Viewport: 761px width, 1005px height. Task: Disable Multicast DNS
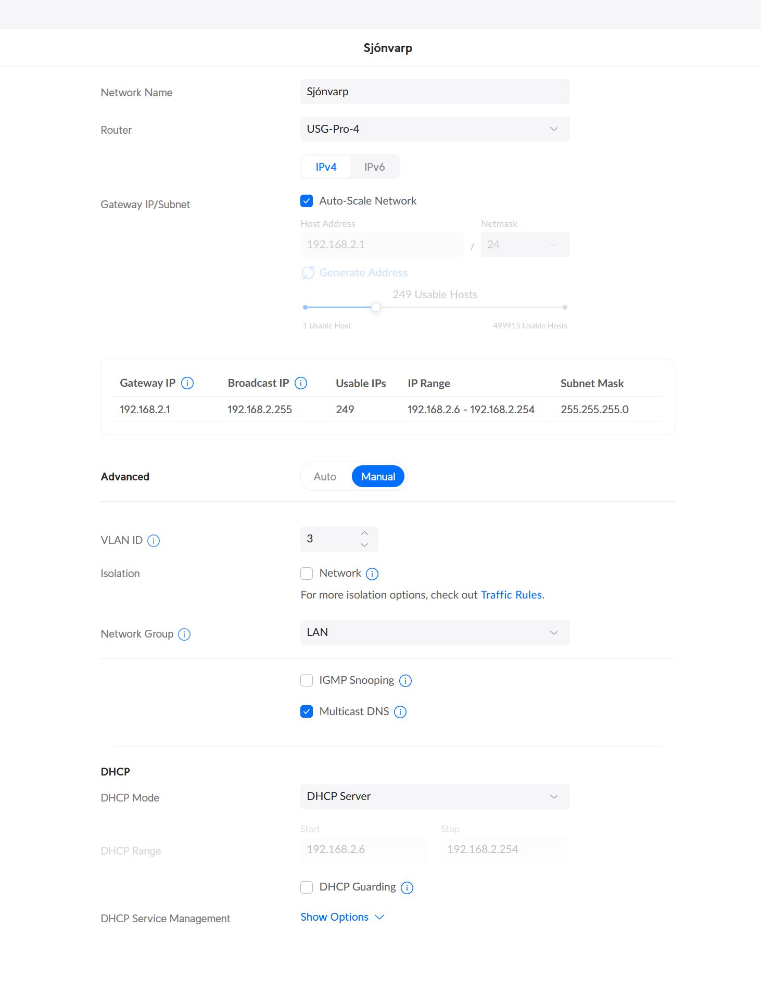(x=307, y=711)
